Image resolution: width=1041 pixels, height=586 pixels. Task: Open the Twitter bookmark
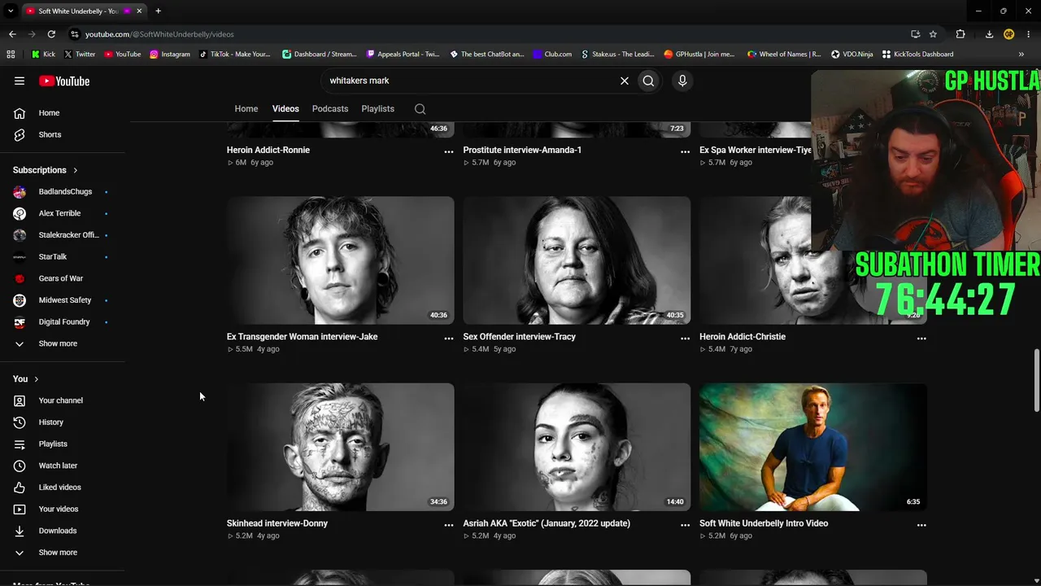coord(80,55)
